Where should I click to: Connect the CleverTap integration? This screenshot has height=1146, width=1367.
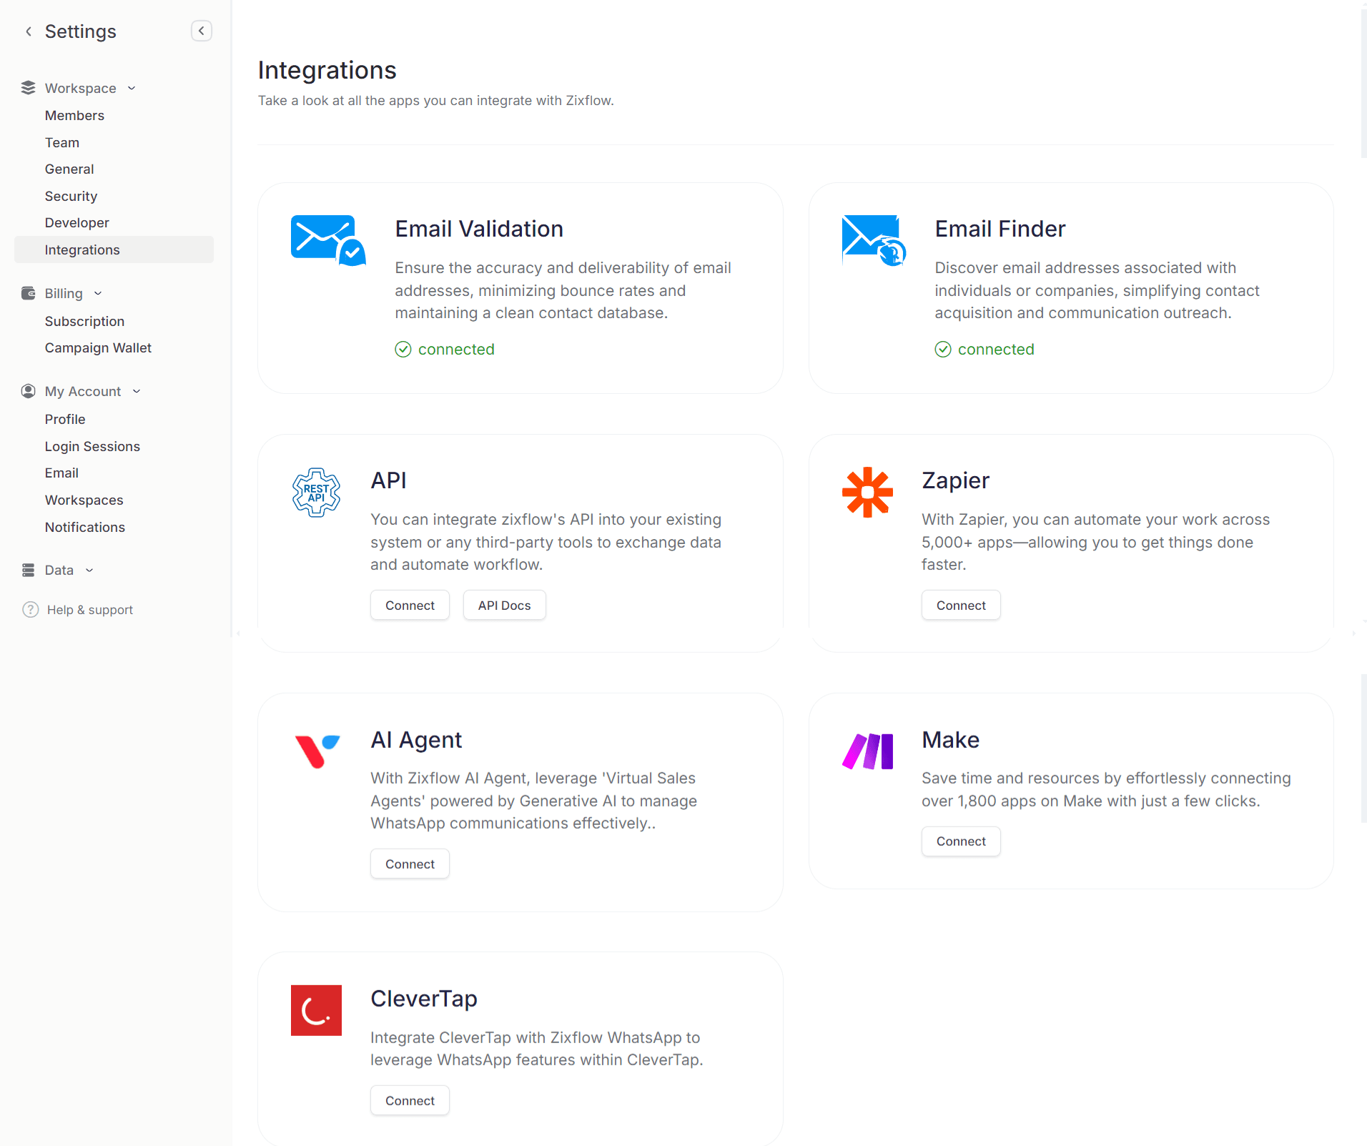410,1100
